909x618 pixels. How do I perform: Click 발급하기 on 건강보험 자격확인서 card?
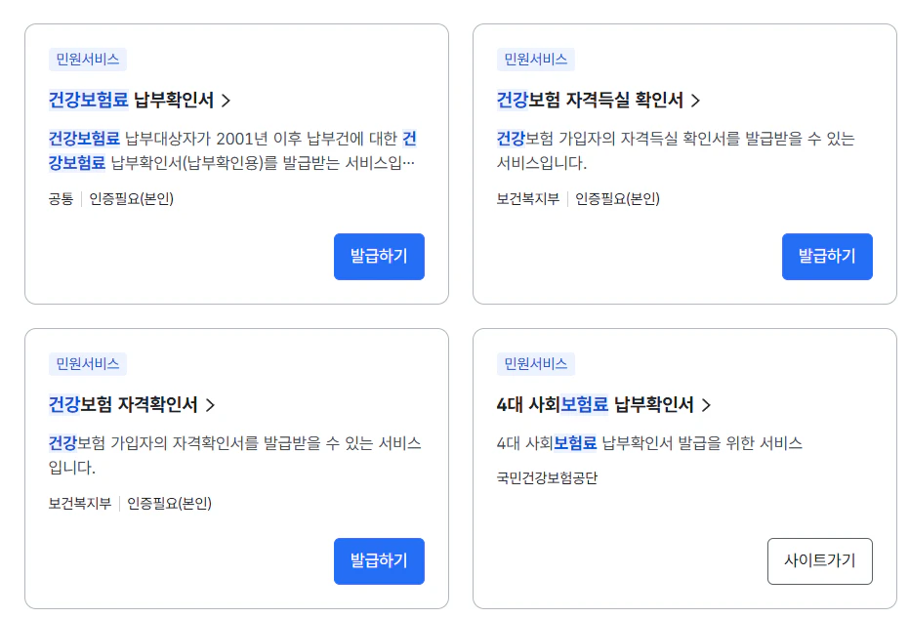pos(379,561)
